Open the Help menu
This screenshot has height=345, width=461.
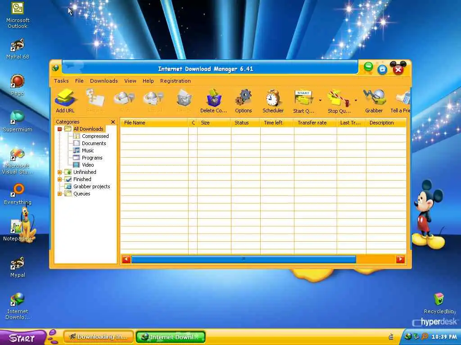(x=148, y=81)
